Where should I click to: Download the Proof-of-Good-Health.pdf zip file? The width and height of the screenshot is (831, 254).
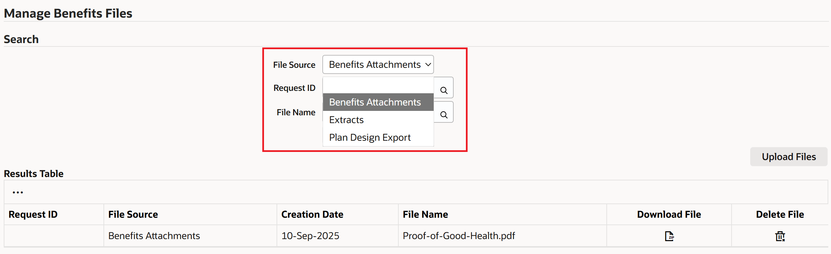[669, 236]
